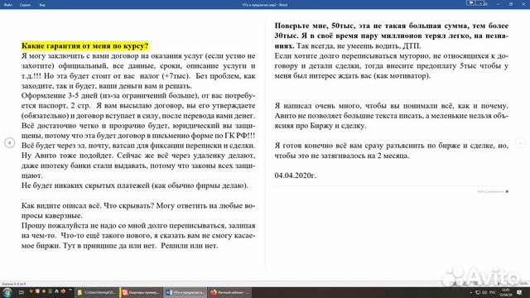
Task: Switch to the Личный кабинет Firefox window
Action: pyautogui.click(x=229, y=292)
